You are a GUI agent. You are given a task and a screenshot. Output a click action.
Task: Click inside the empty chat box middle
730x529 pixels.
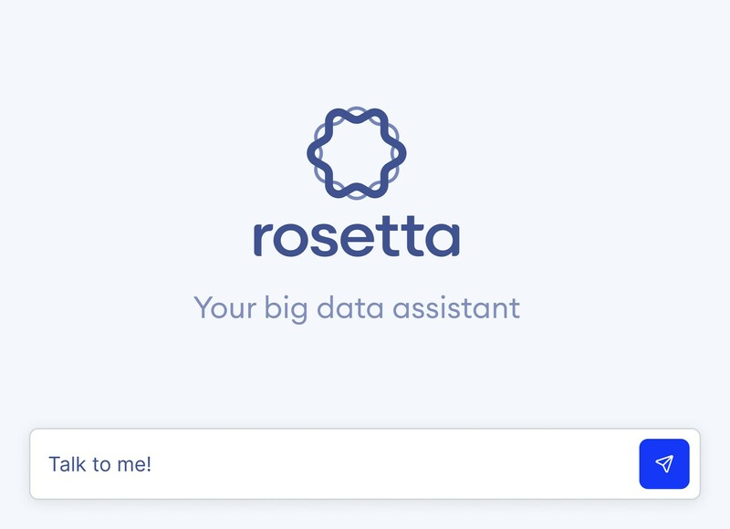365,464
